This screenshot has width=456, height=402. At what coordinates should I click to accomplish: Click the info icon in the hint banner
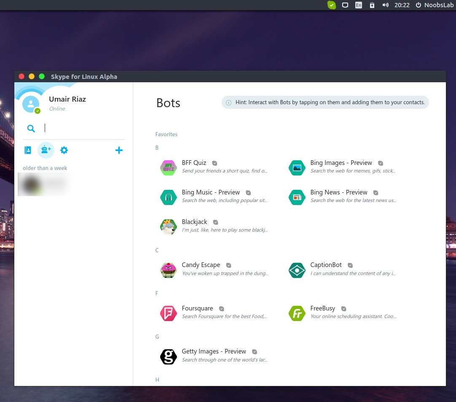228,103
